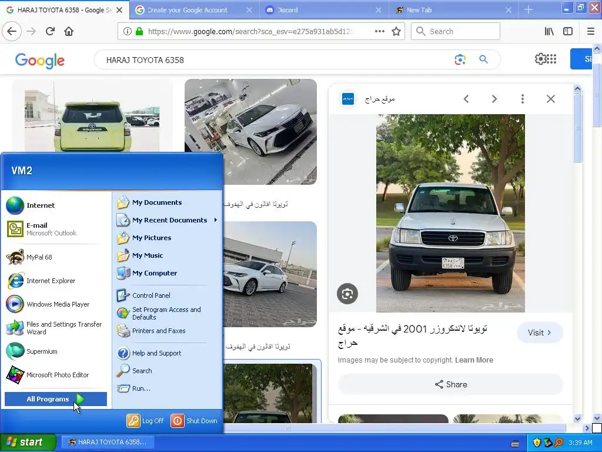Screen dimensions: 602x452
Task: Show previous image in preview panel
Action: click(466, 99)
